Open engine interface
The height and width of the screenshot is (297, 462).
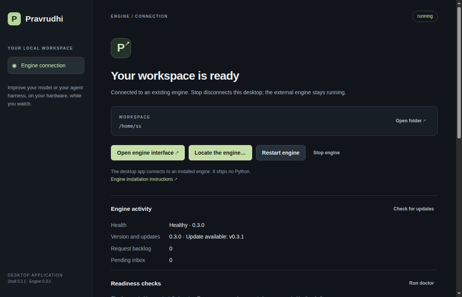pyautogui.click(x=148, y=153)
